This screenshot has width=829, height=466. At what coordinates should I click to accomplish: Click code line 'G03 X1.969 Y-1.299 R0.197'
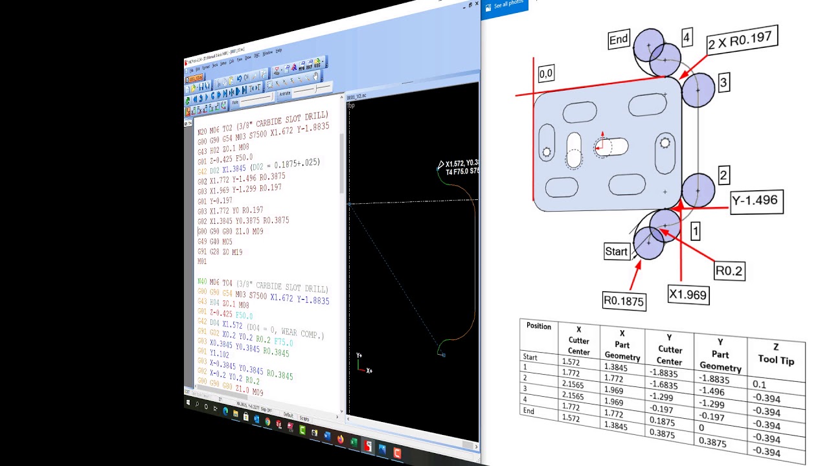pyautogui.click(x=239, y=190)
